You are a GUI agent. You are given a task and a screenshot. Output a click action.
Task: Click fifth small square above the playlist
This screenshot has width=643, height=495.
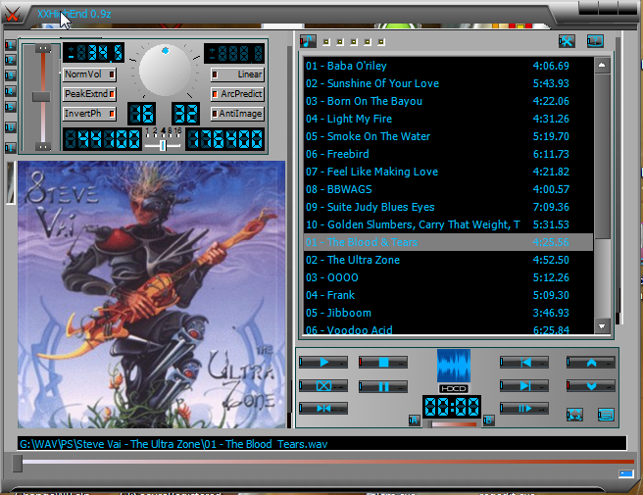(381, 42)
